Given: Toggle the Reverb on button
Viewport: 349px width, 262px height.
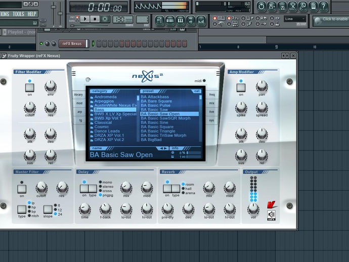Looking at the screenshot, I should coord(167,189).
